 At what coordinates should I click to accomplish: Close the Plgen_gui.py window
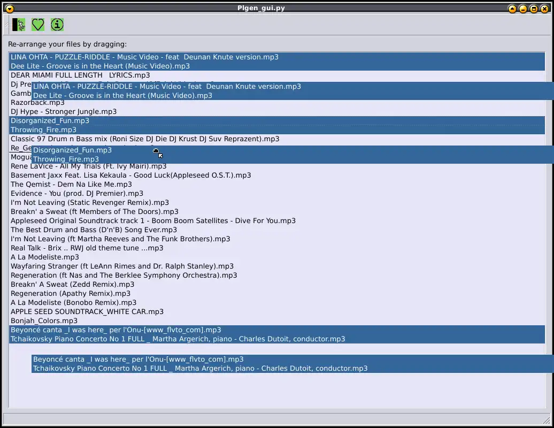[544, 9]
